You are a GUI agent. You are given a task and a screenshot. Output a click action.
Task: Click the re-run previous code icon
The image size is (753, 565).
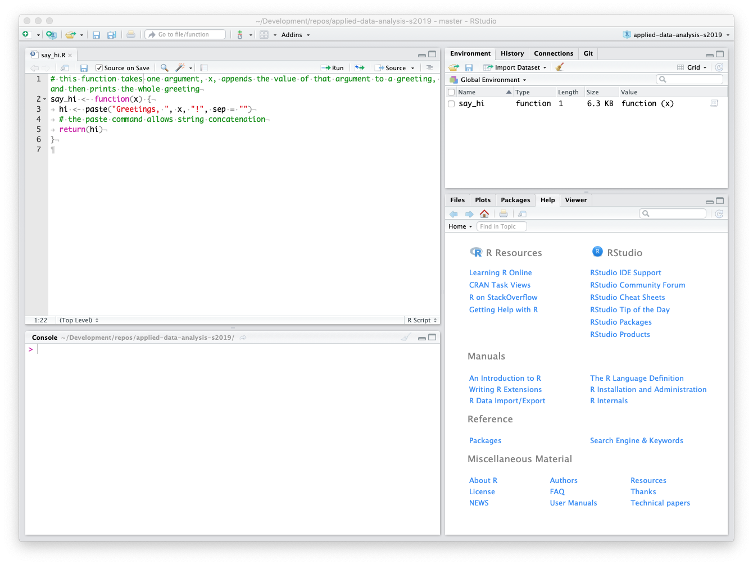(x=360, y=68)
